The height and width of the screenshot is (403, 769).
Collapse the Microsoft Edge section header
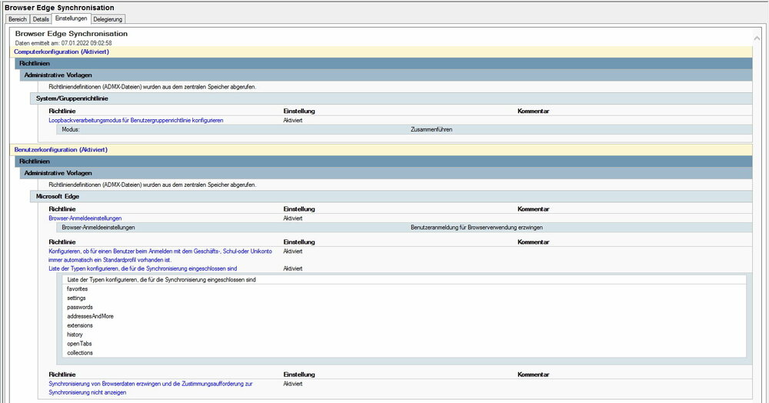point(55,196)
